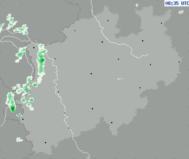Click the pale oval blob below the timestamp
Image resolution: width=189 pixels, height=159 pixels.
point(181,12)
